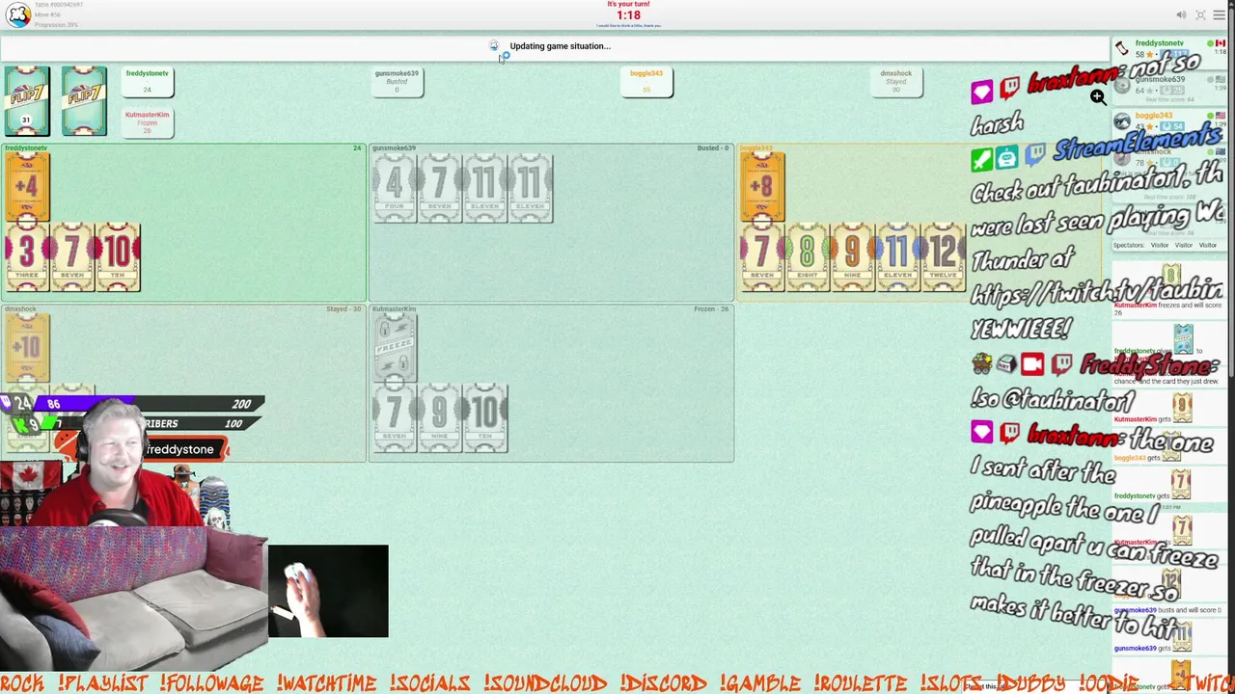Click KutmasterKim's 9 card
Image resolution: width=1235 pixels, height=694 pixels.
tap(439, 418)
